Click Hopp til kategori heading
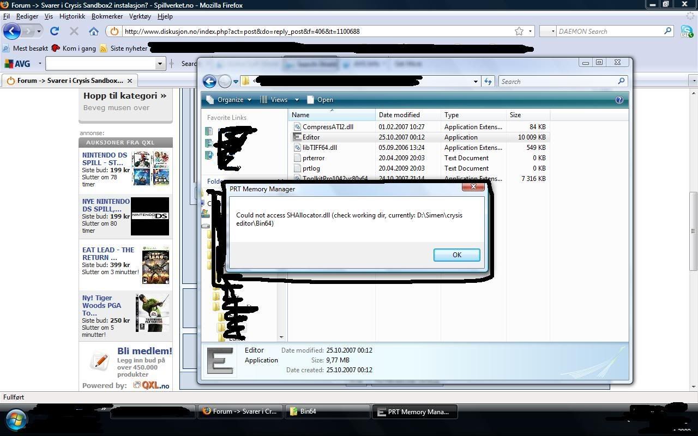The image size is (698, 436). (125, 95)
